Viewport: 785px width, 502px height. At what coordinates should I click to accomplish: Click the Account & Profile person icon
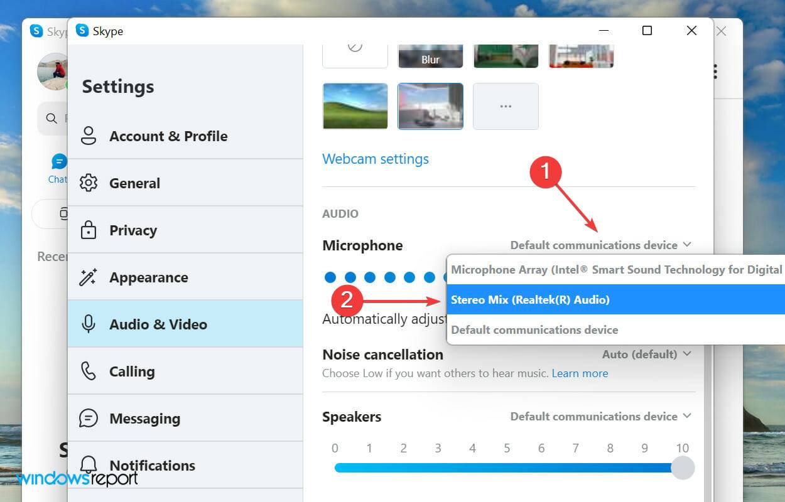(89, 136)
